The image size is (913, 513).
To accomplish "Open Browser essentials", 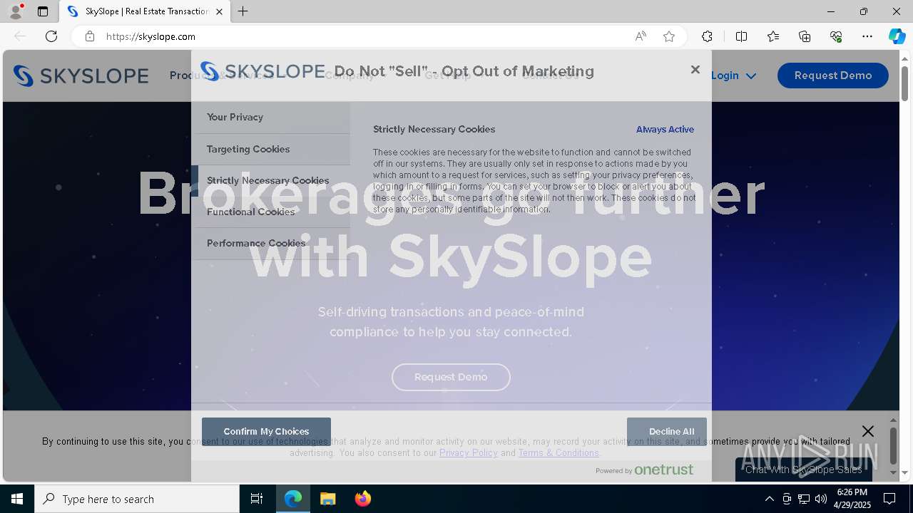I will coord(836,36).
